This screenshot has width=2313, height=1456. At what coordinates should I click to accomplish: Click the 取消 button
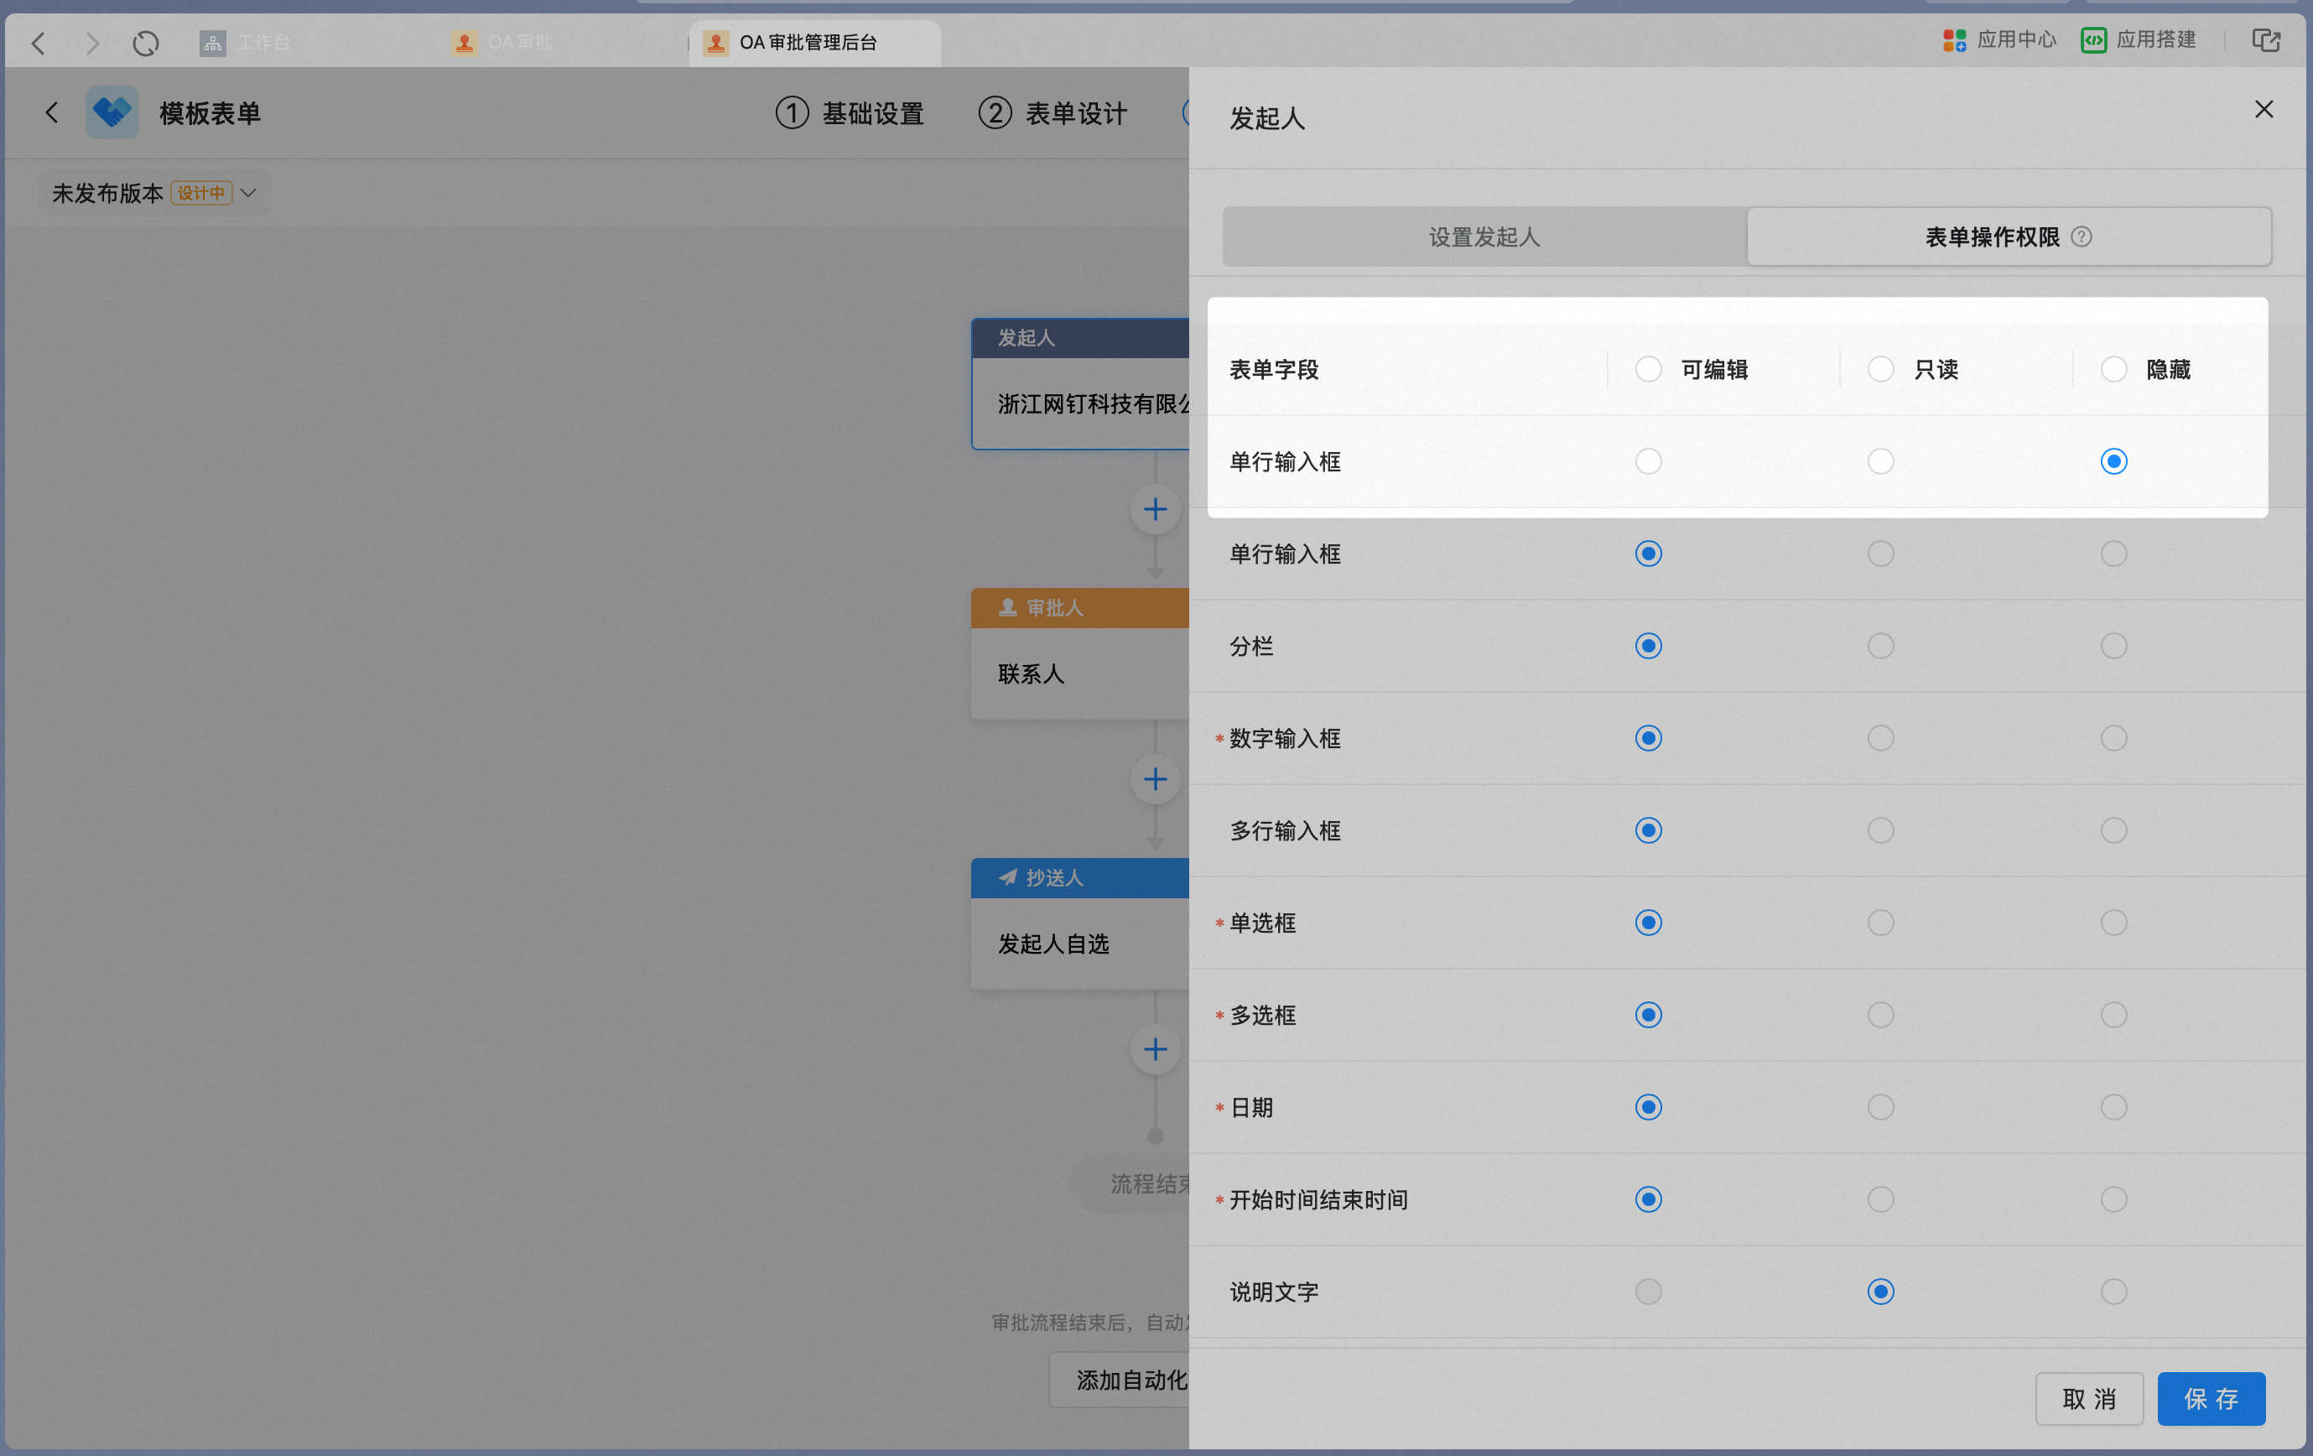tap(2088, 1399)
